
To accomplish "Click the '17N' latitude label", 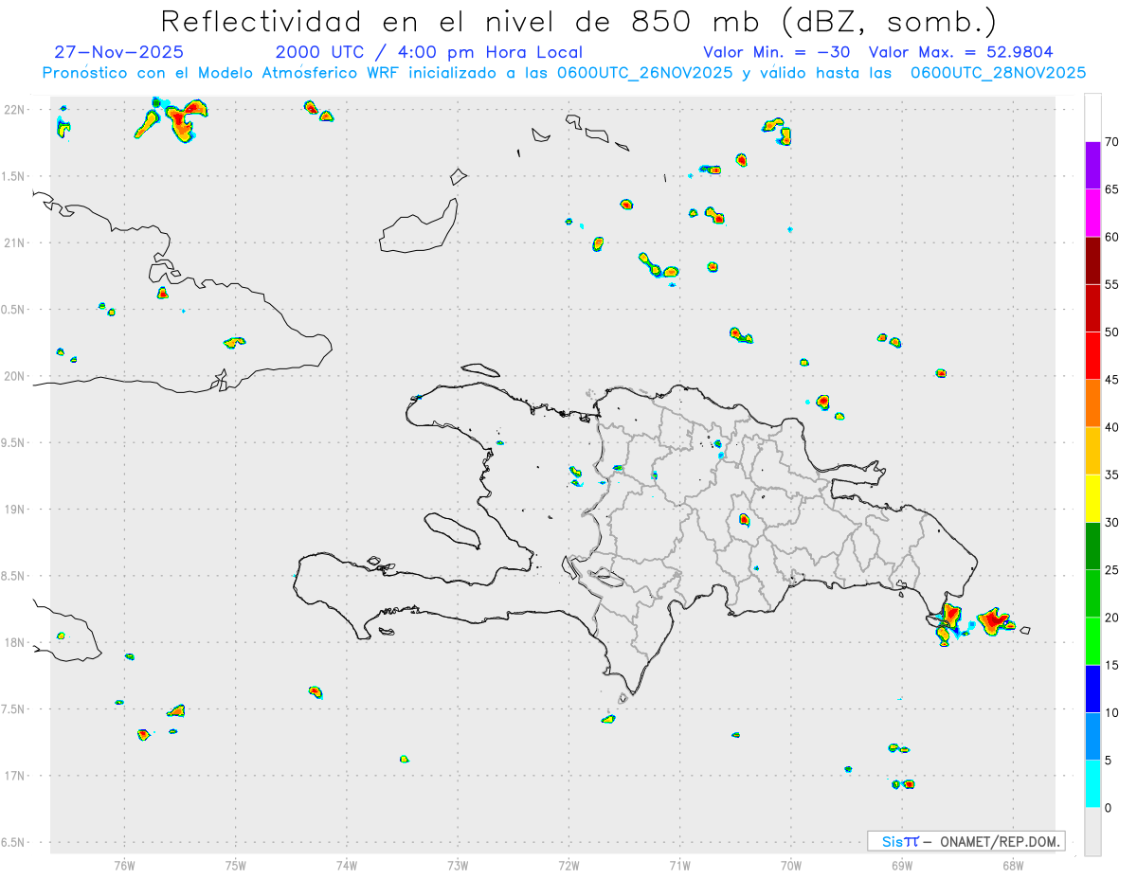I will tap(15, 776).
